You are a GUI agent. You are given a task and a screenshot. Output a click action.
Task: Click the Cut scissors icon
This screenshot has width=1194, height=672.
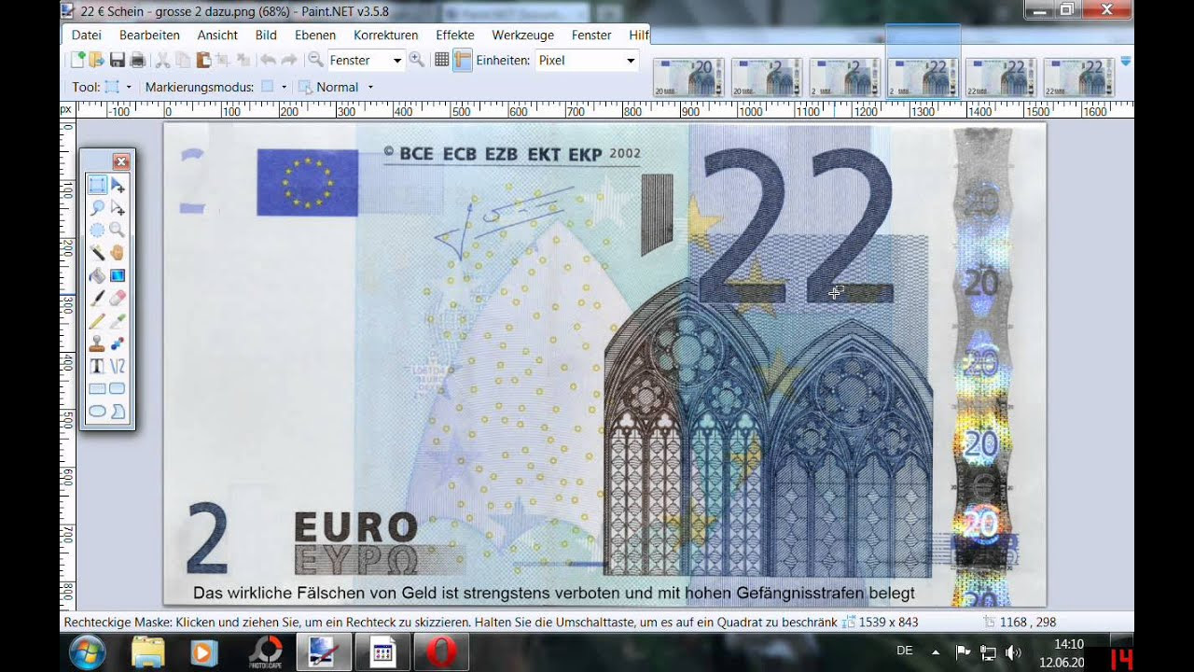pyautogui.click(x=162, y=60)
